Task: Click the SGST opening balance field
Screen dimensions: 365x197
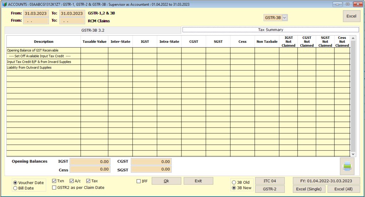Action: 151,169
